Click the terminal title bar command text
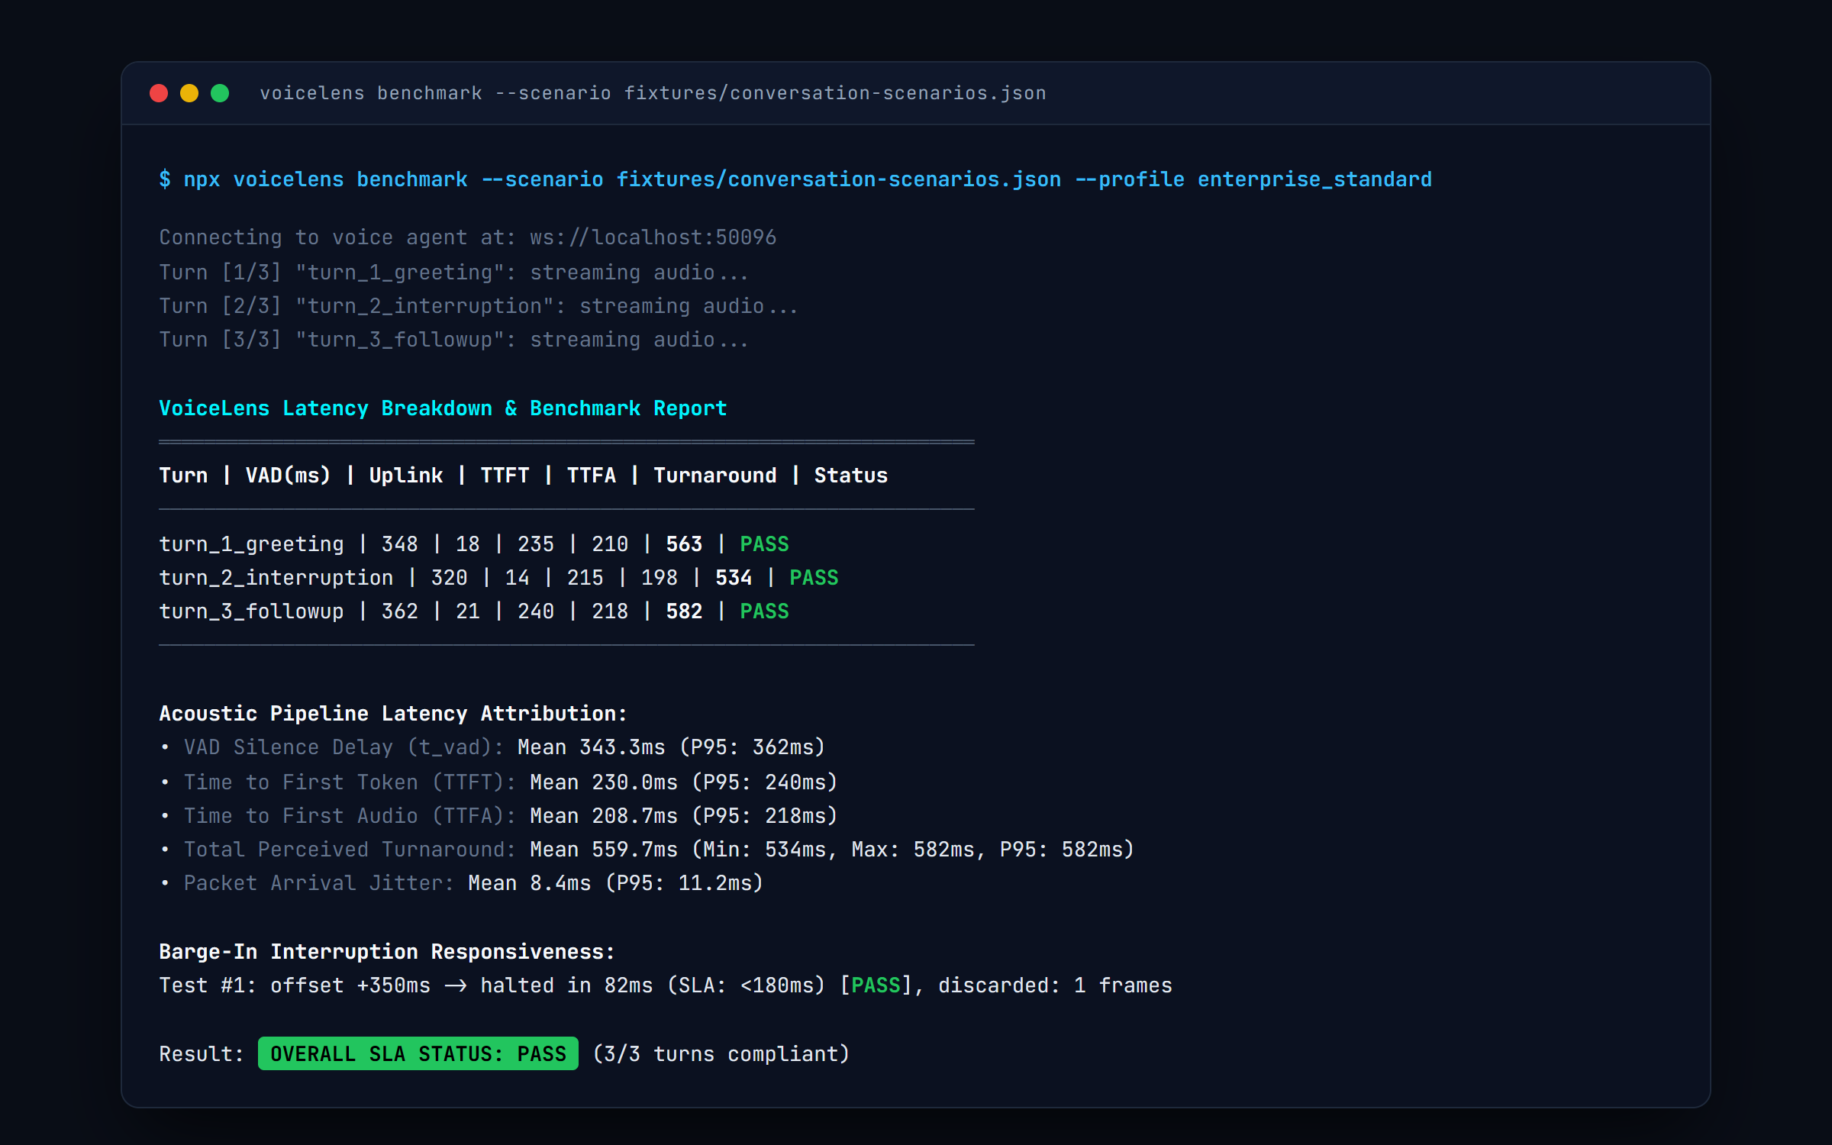Viewport: 1832px width, 1145px height. pos(653,93)
